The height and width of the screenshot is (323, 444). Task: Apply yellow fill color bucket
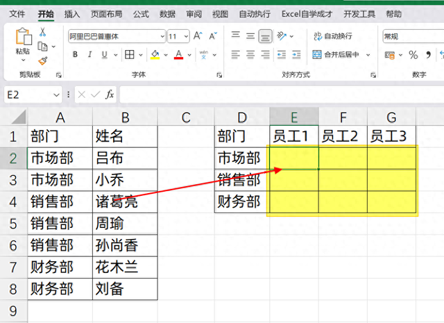tap(155, 54)
